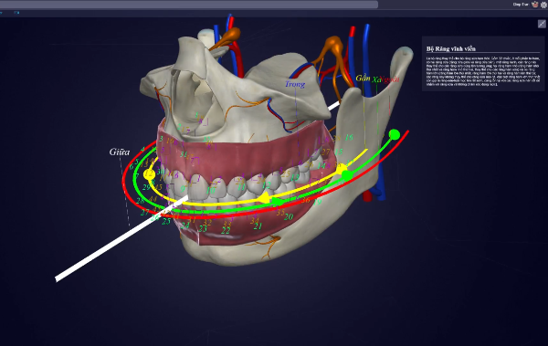Click the large green dot at arc end
This screenshot has width=548, height=346.
[395, 134]
